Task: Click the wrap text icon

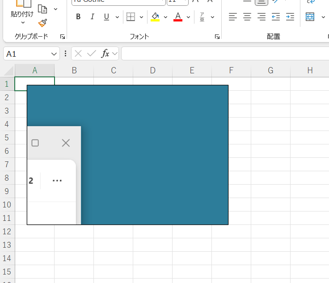Action: (311, 2)
